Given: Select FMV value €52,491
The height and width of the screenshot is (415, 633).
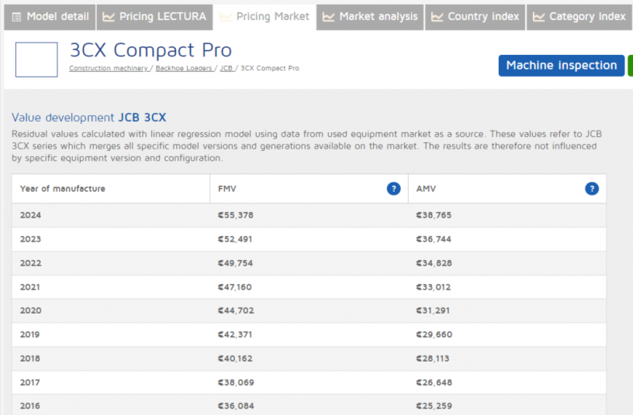Looking at the screenshot, I should coord(235,239).
